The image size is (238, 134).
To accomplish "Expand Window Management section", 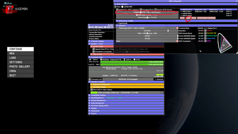I will pos(126,100).
